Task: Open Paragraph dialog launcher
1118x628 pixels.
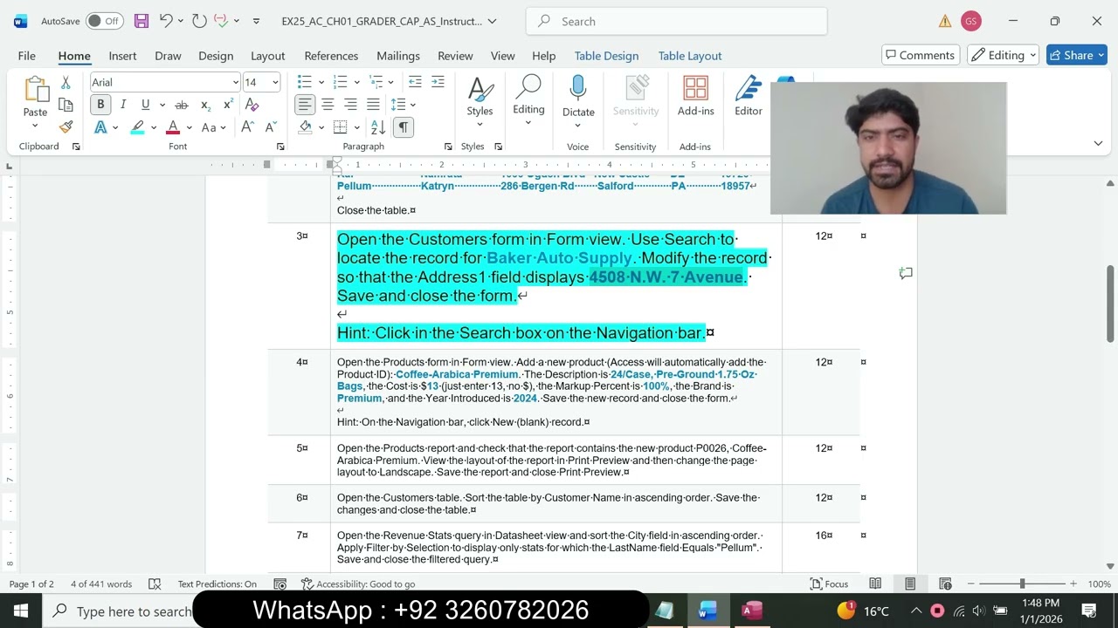Action: click(448, 147)
